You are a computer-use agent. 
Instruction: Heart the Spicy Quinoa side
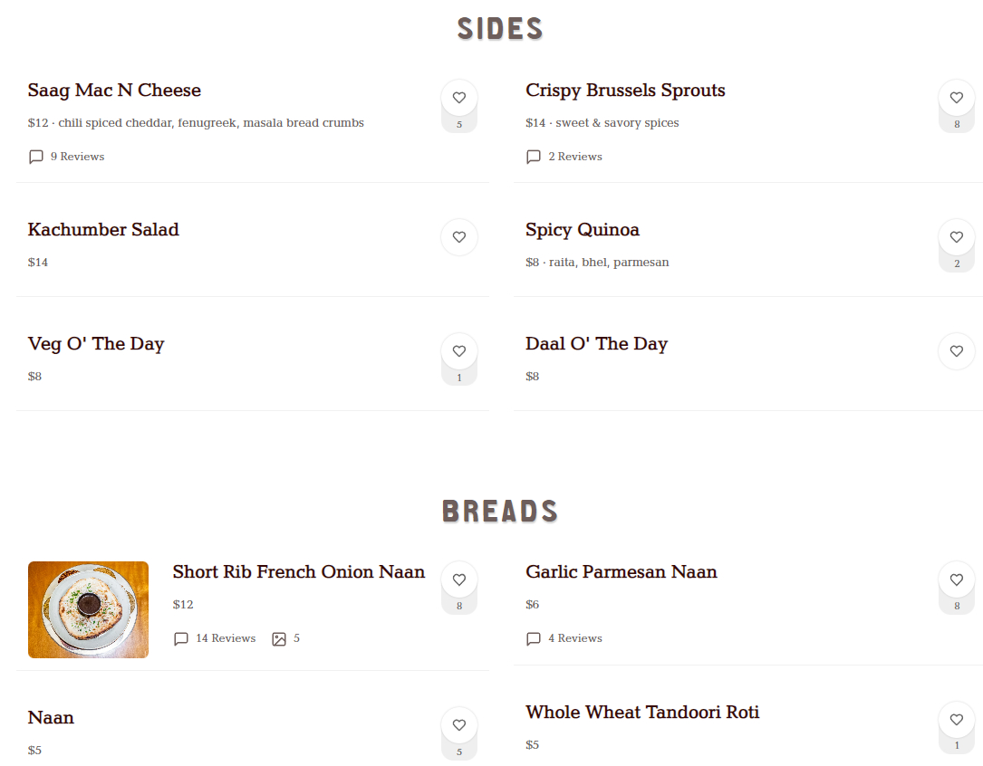click(956, 237)
